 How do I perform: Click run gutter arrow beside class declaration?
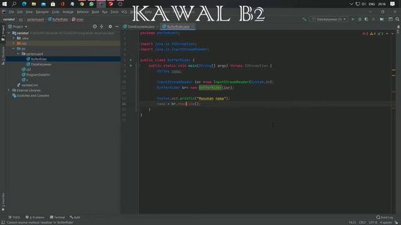click(x=131, y=60)
